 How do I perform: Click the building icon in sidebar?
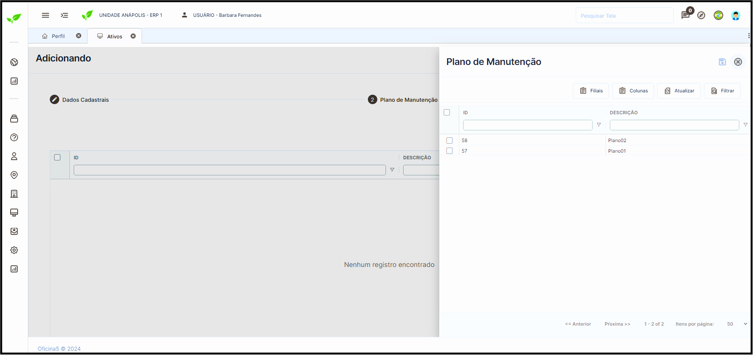coord(14,194)
